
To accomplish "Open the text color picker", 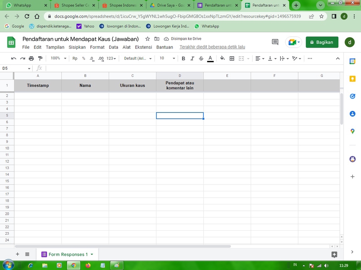I will 210,58.
